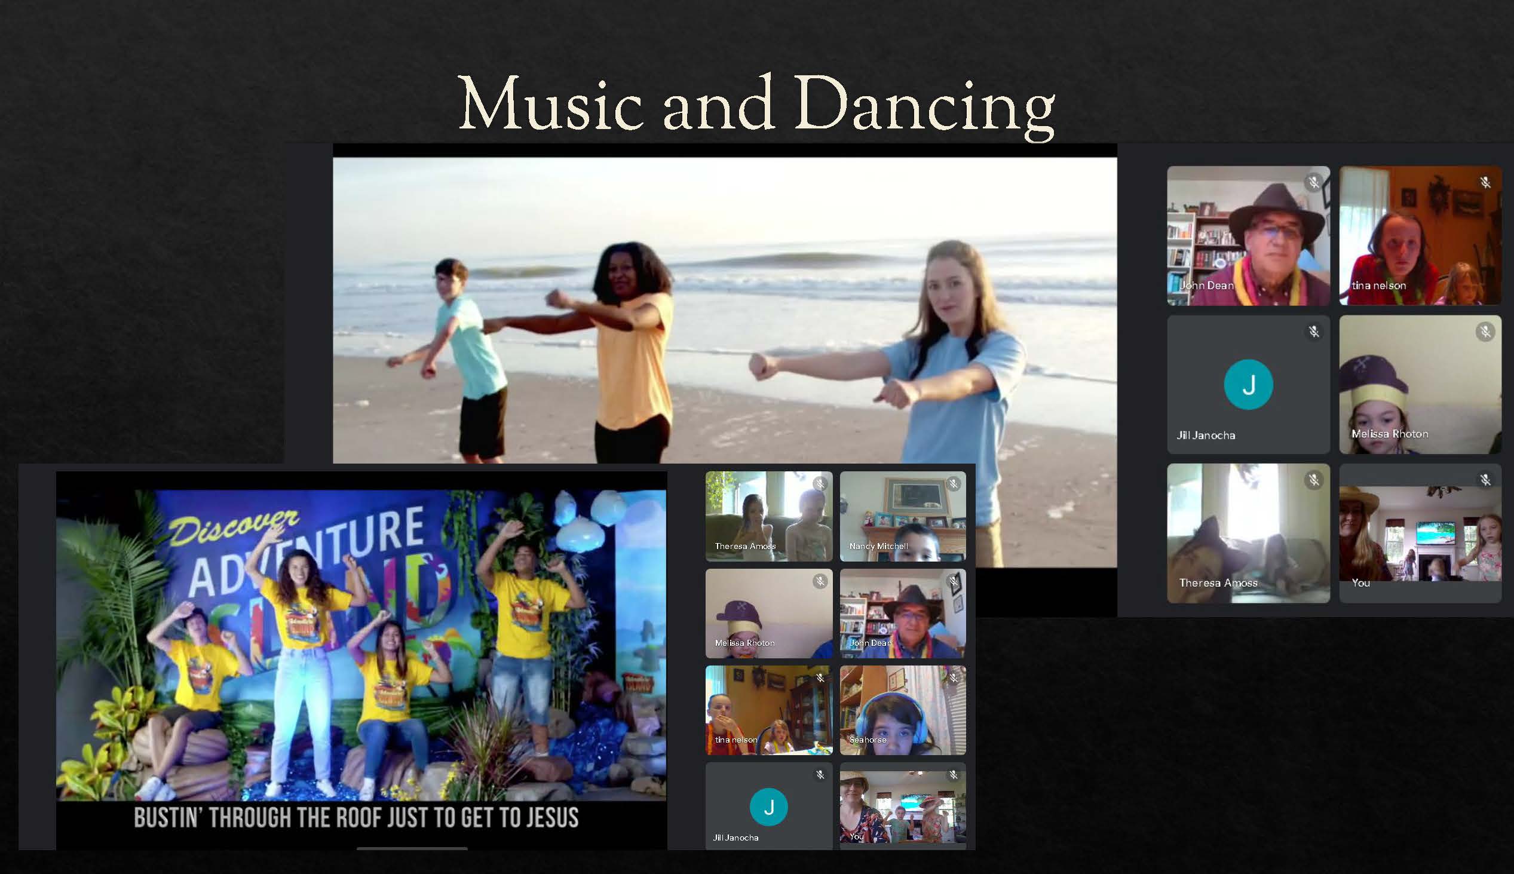This screenshot has width=1514, height=874.
Task: Click the 'Bustin' through the roof' lyric caption
Action: pos(356,818)
